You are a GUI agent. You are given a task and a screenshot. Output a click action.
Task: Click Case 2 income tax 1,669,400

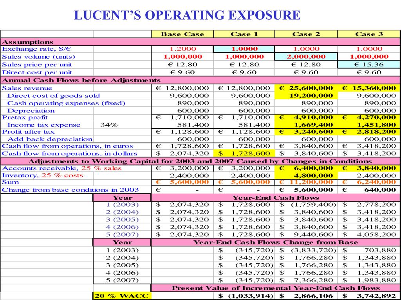coord(306,125)
